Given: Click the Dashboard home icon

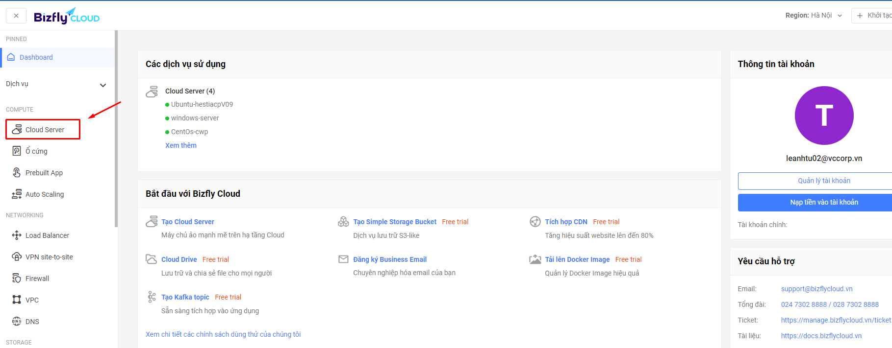Looking at the screenshot, I should pos(11,57).
